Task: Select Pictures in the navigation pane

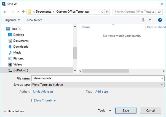Action: click(19, 58)
